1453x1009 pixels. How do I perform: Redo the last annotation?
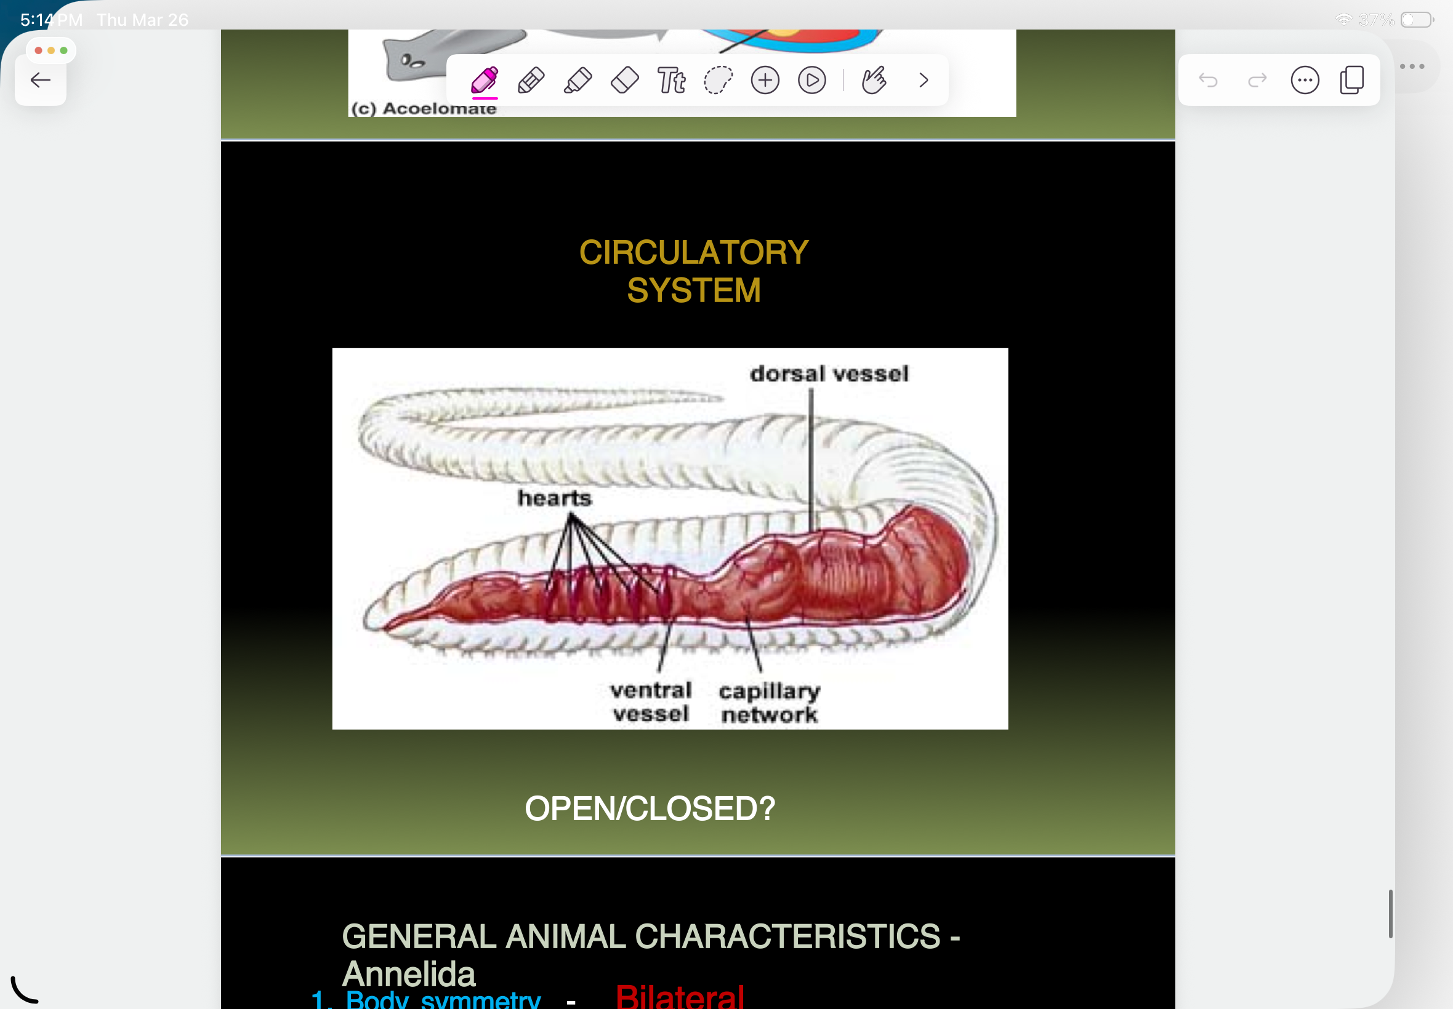(x=1258, y=79)
